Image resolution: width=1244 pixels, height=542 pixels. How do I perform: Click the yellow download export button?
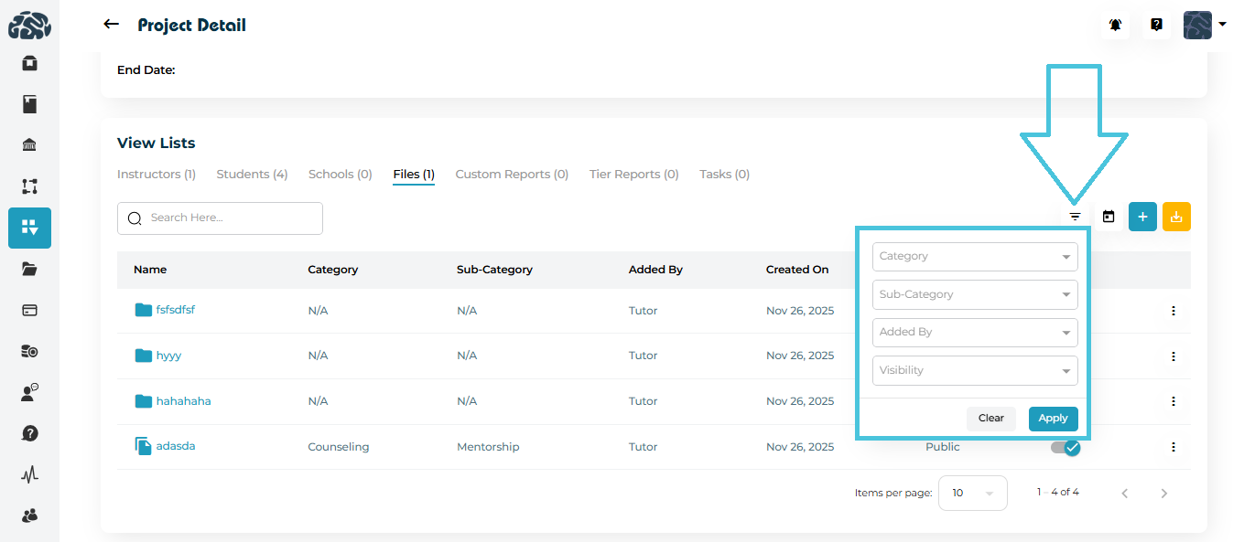click(x=1176, y=217)
